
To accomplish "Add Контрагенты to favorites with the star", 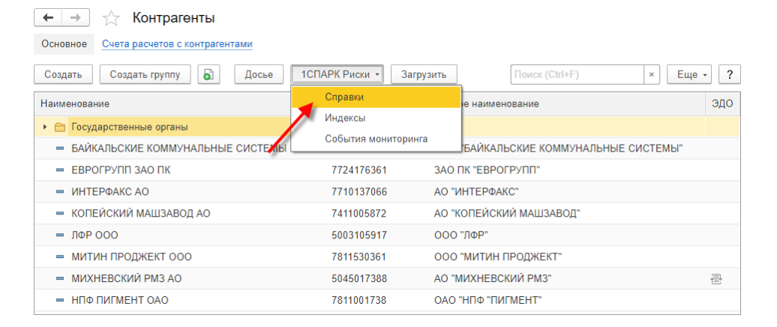I will point(111,19).
